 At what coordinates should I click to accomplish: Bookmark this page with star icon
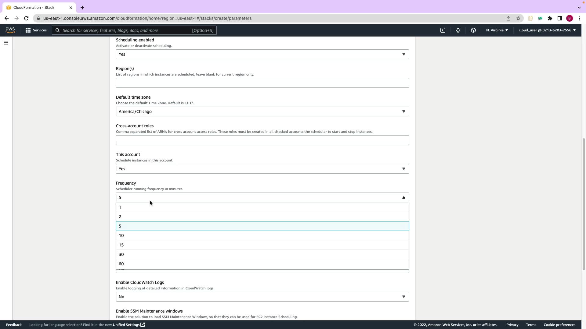click(518, 18)
